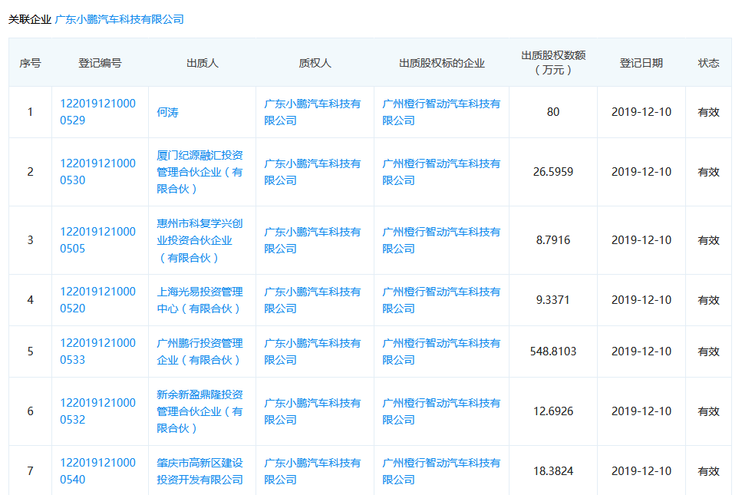Screen dimensions: 742x495
Task: Open row 4 target company 广州橙行智动汽车科技有限公司
Action: pos(441,300)
